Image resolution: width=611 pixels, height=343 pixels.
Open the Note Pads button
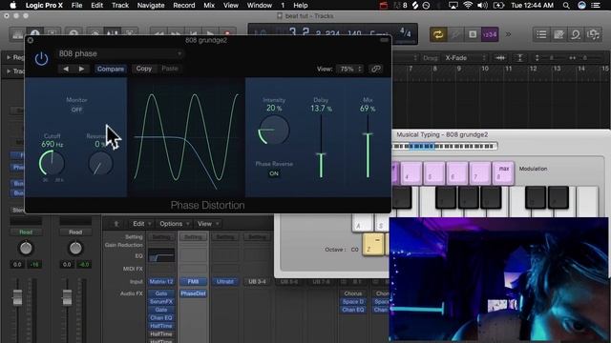pyautogui.click(x=558, y=34)
